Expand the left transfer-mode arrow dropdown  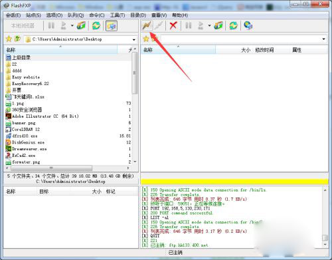tap(72, 26)
